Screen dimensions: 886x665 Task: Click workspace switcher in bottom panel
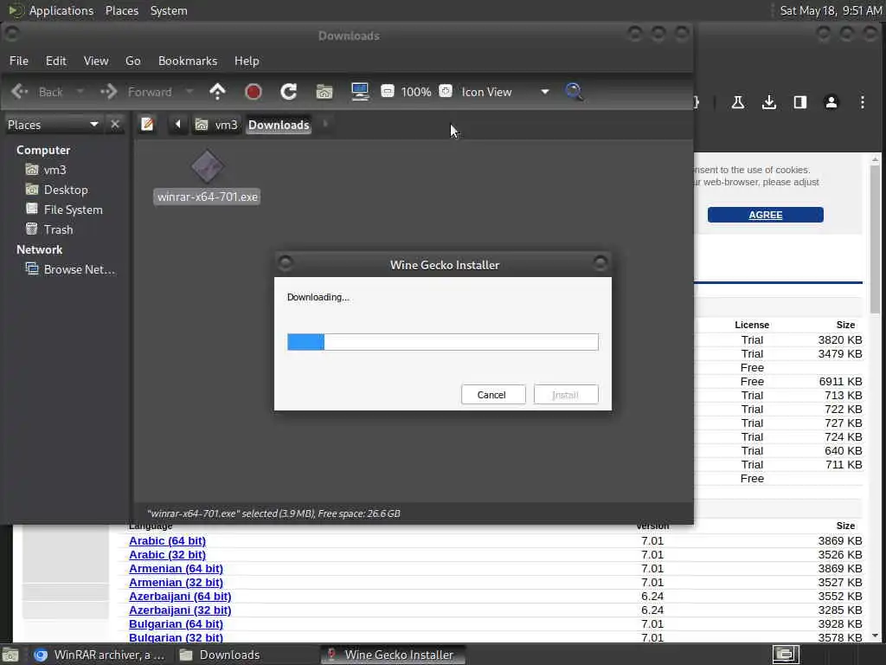(786, 655)
